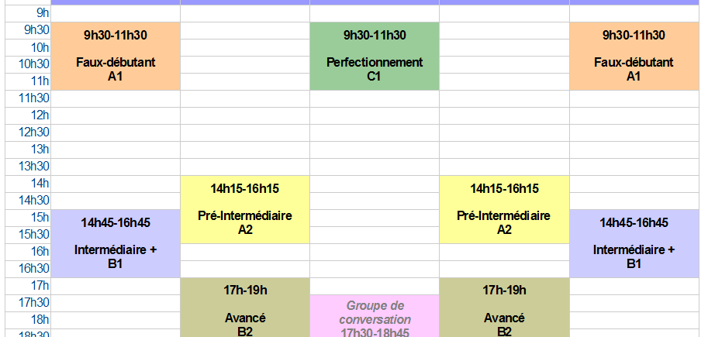Click the 14h time row label
Image resolution: width=708 pixels, height=337 pixels.
click(x=40, y=184)
